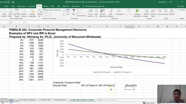Select the cell showing -3177
This screenshot has width=186, height=104.
39,80
